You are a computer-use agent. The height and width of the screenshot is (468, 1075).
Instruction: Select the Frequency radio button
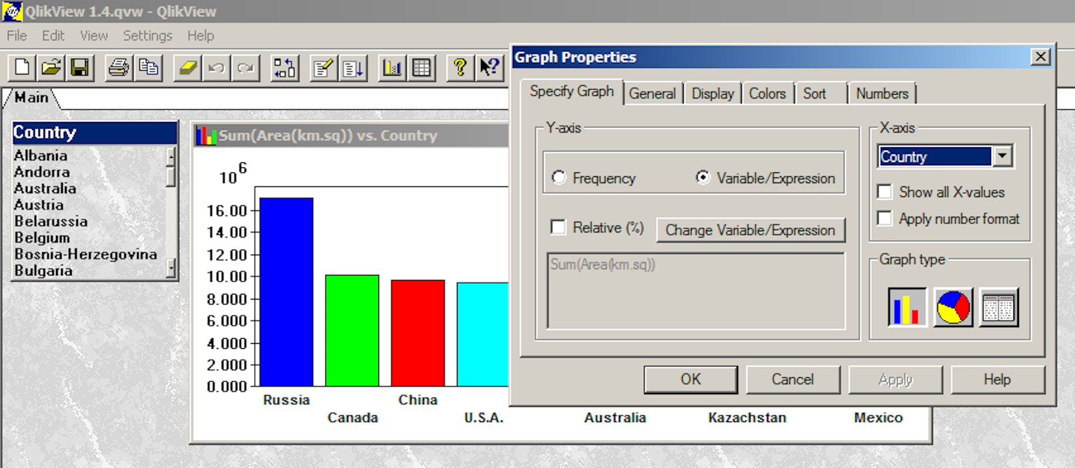(559, 178)
